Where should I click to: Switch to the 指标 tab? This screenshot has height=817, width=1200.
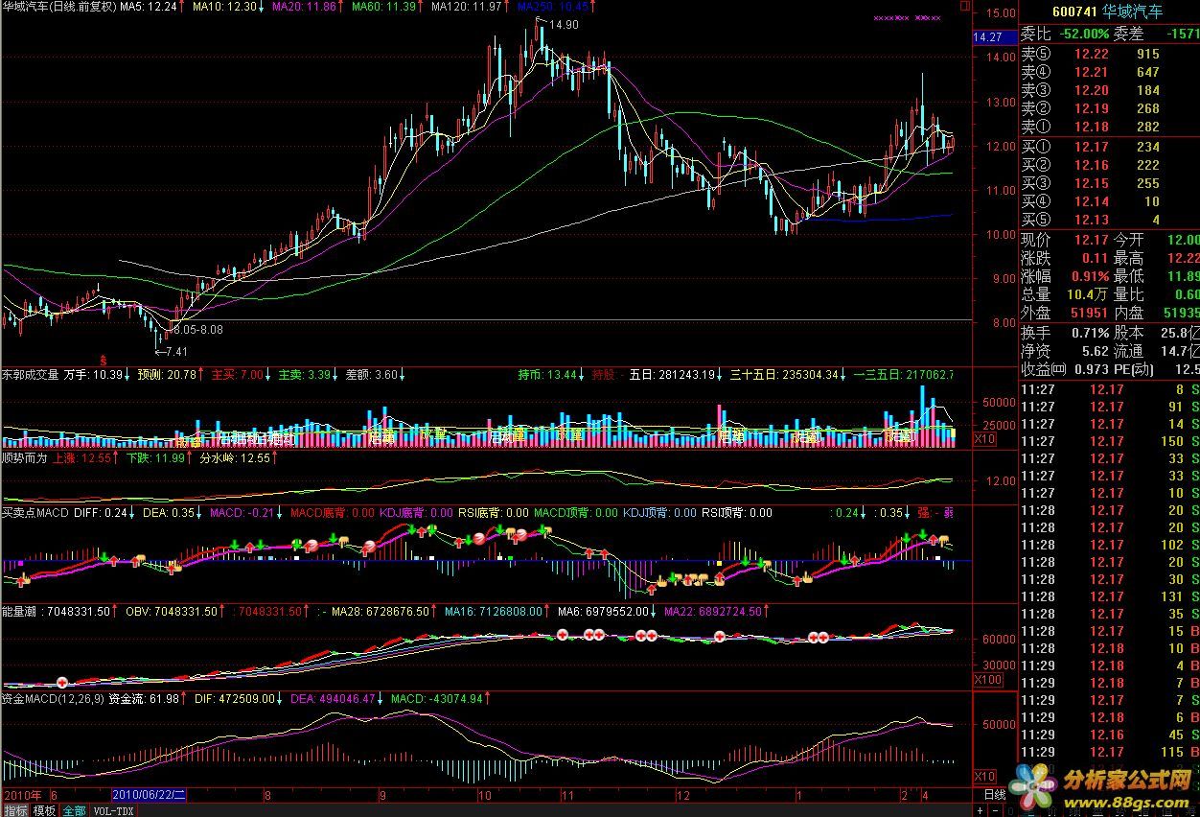[x=14, y=810]
